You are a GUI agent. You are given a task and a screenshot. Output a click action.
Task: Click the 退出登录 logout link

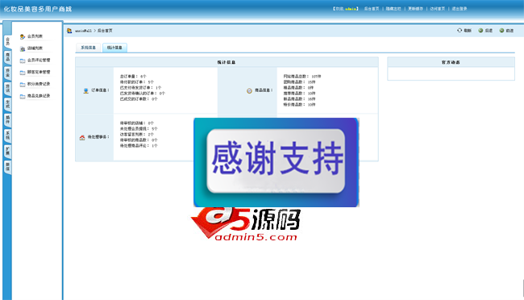pyautogui.click(x=460, y=9)
